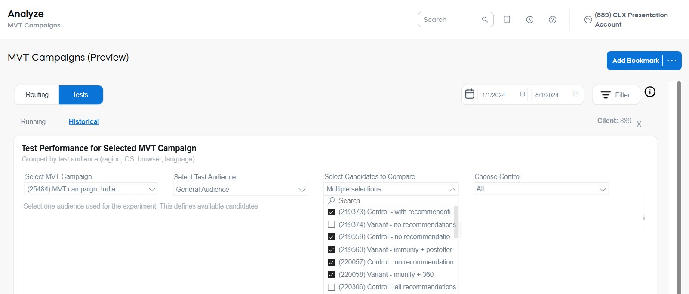
Task: Click the candidates dropdown list scrollbar
Action: 456,221
